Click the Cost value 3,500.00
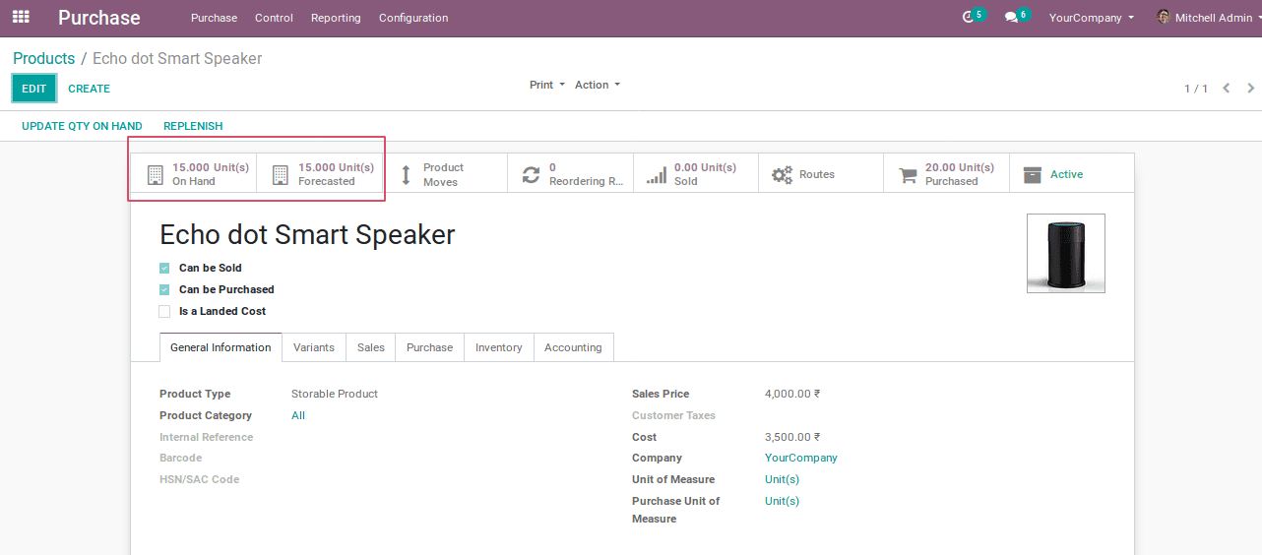This screenshot has width=1262, height=555. [792, 437]
